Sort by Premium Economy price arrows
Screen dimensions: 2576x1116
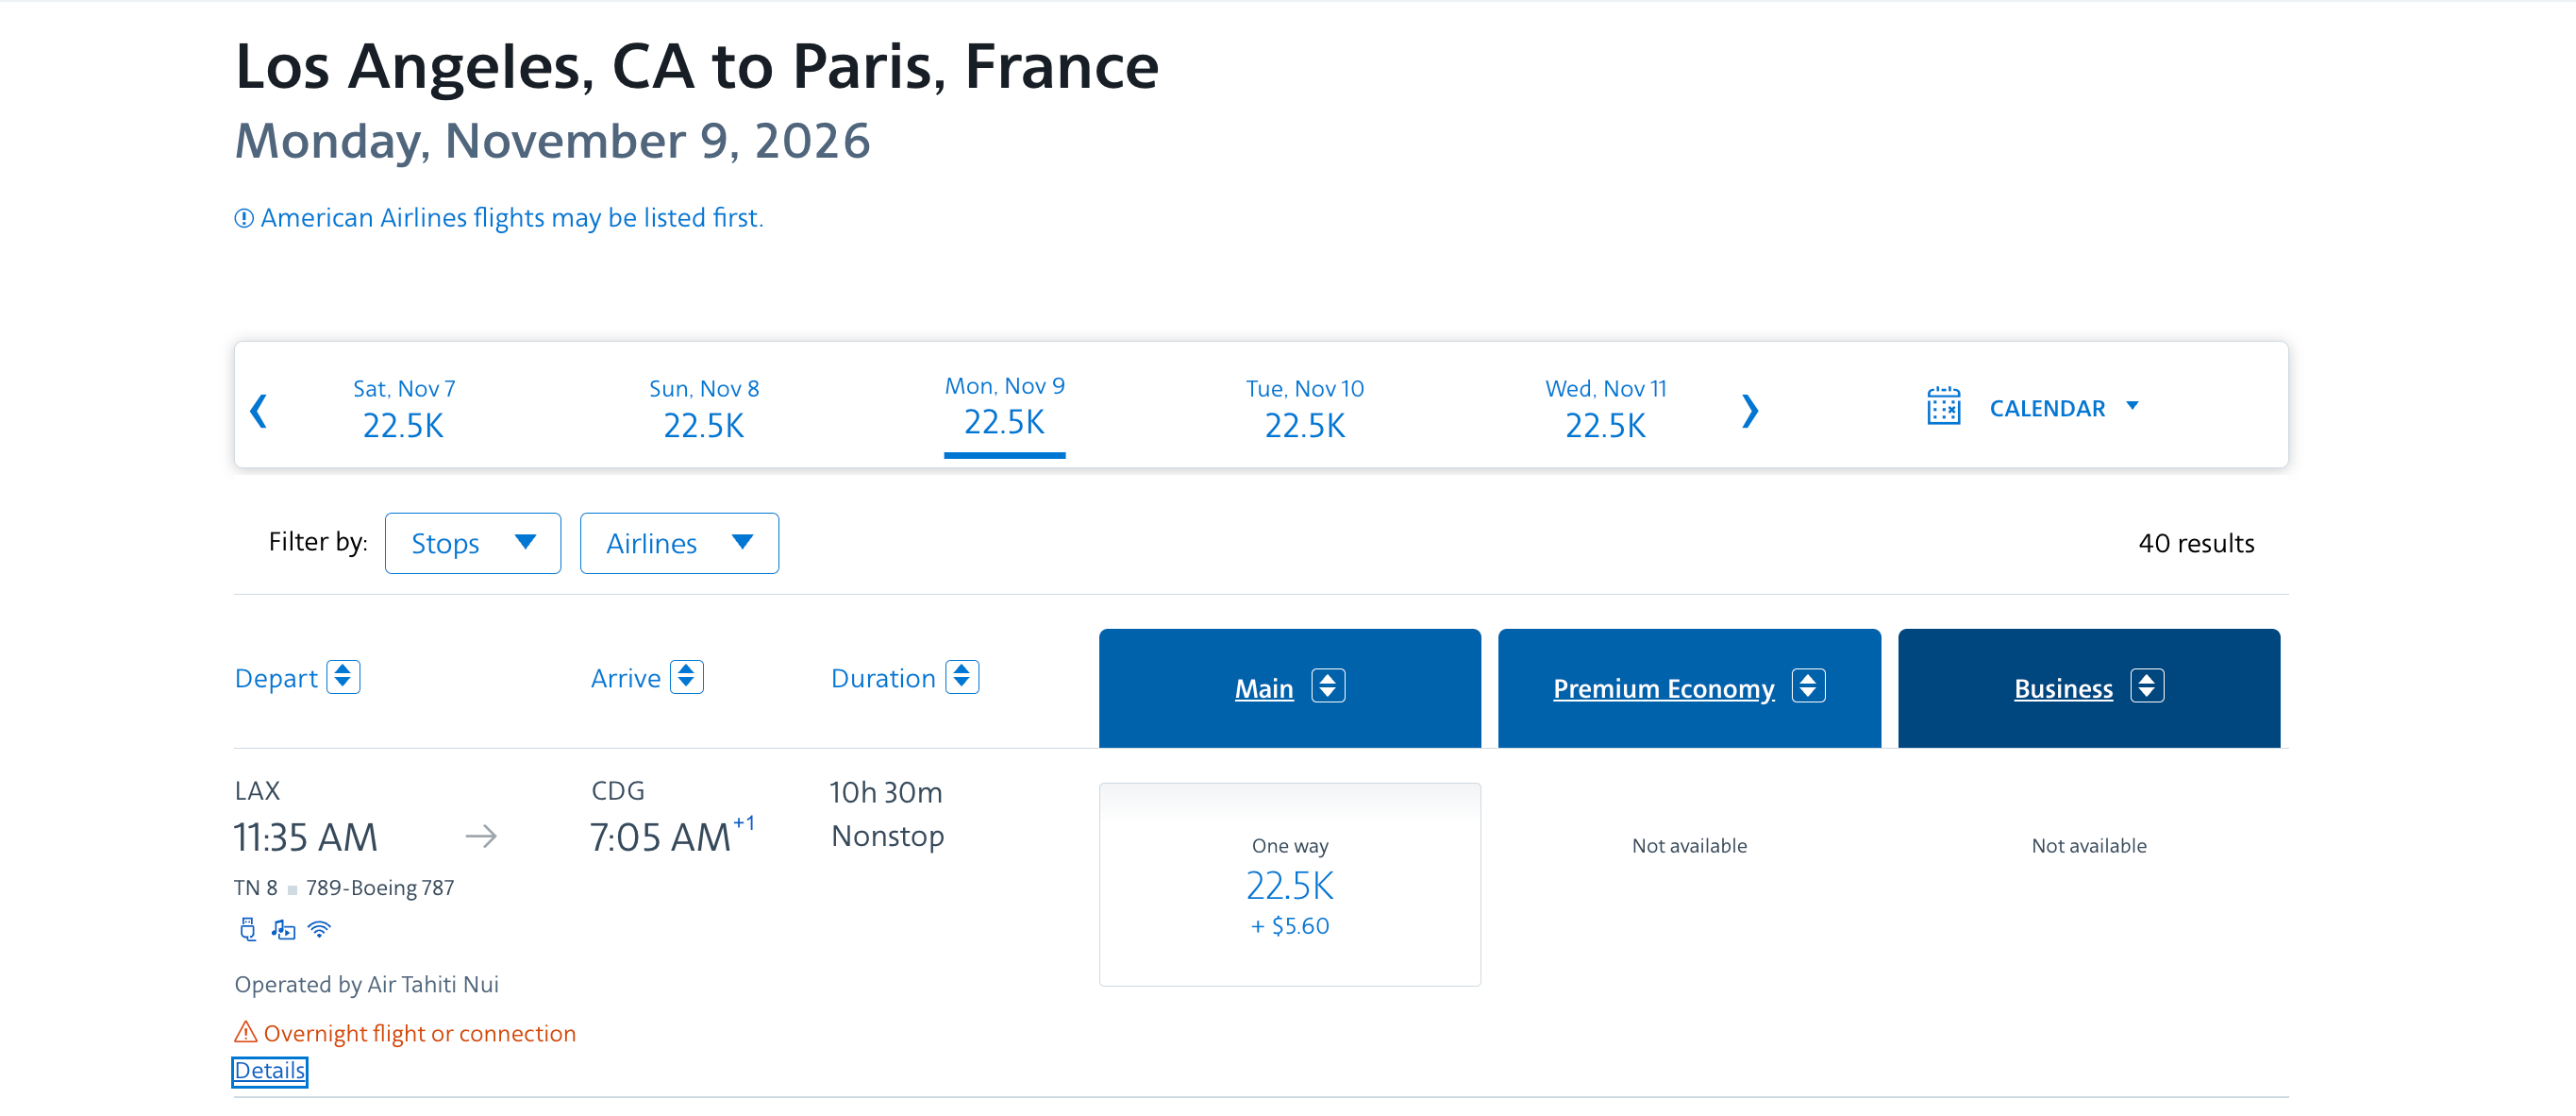(1808, 686)
